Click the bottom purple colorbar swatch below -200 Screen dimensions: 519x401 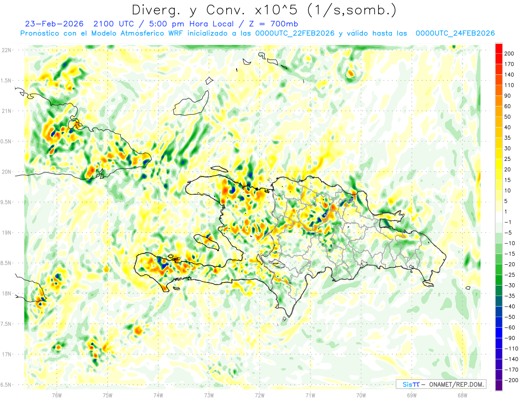[x=499, y=385]
